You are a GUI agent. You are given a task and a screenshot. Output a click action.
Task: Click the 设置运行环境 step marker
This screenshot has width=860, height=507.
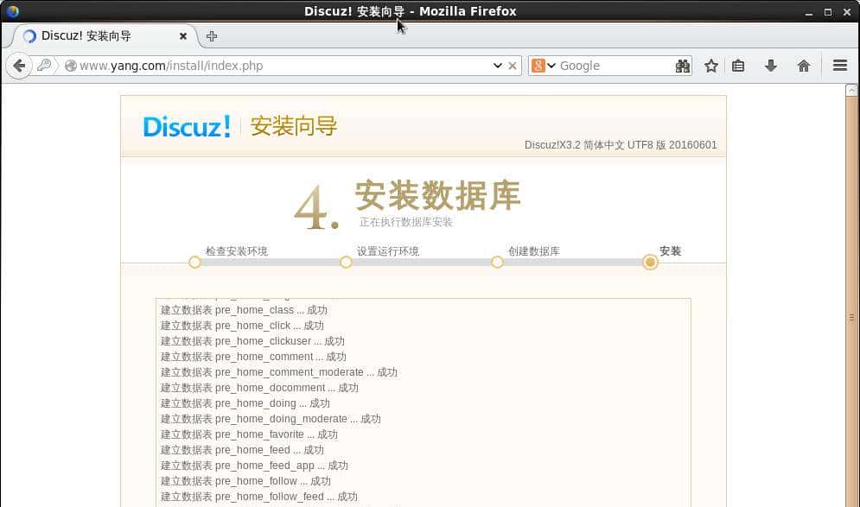(346, 263)
